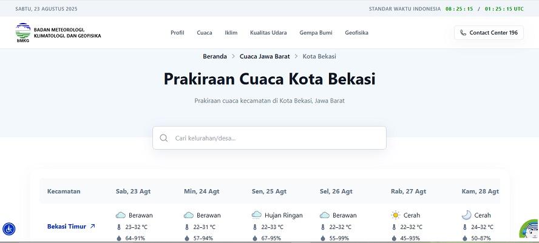Click the sunny Cerah icon for Rab, 27 Agt

(396, 215)
